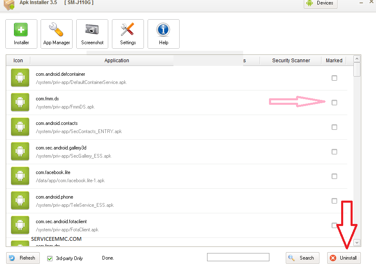This screenshot has width=376, height=269.
Task: Disable the 3rd-party Only filter
Action: (49, 258)
